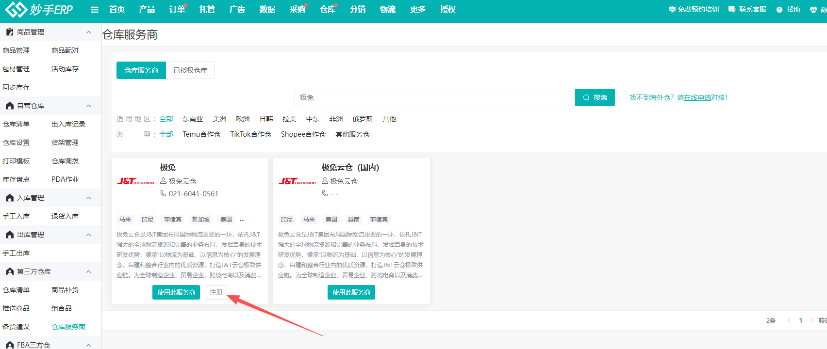Open the 请在线申请对接 link
The width and height of the screenshot is (827, 349).
tap(701, 97)
